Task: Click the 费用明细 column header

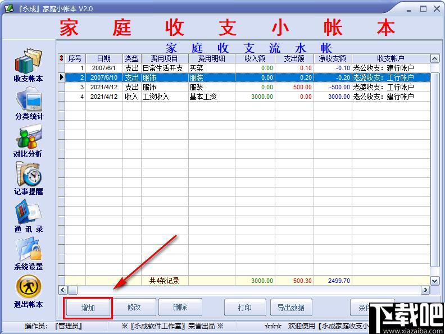Action: click(x=212, y=58)
